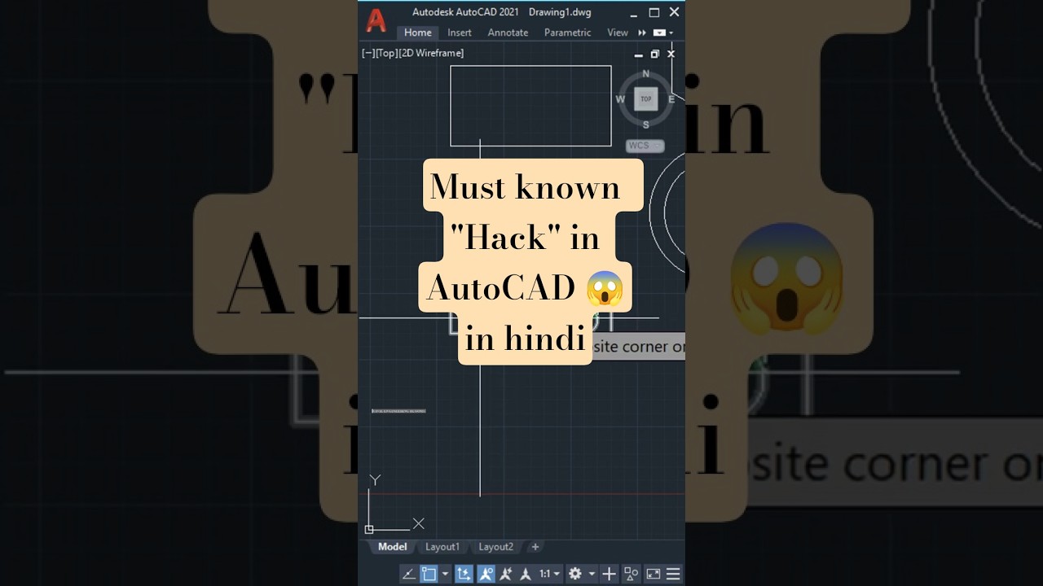Open the Annotate ribbon tab
Screen dimensions: 1043x586
pos(508,33)
